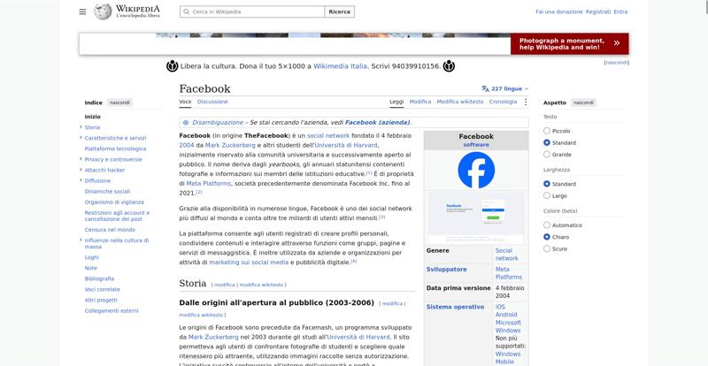Open the Meta Platforms link in intro paragraph
The width and height of the screenshot is (708, 366).
point(209,183)
